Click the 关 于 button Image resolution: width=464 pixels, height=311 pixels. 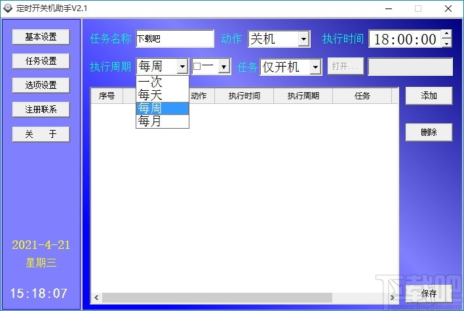[x=41, y=134]
